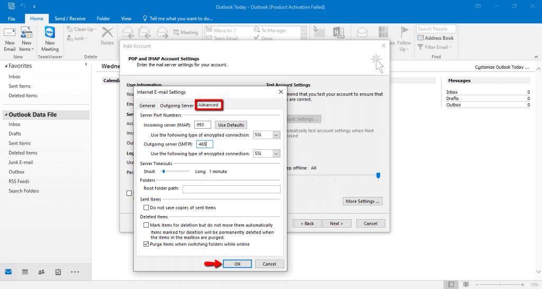This screenshot has width=542, height=289.
Task: Select the Send / Receive ribbon tab
Action: (70, 19)
